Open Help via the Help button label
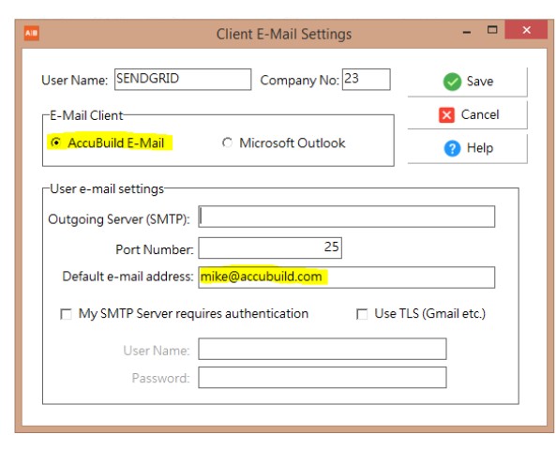556x450 pixels. (480, 148)
